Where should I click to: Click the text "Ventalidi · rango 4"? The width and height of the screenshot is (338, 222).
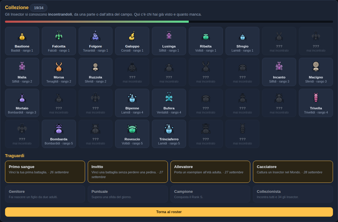click(x=169, y=113)
